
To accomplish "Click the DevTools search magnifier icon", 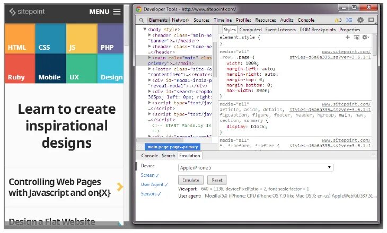I will [142, 20].
